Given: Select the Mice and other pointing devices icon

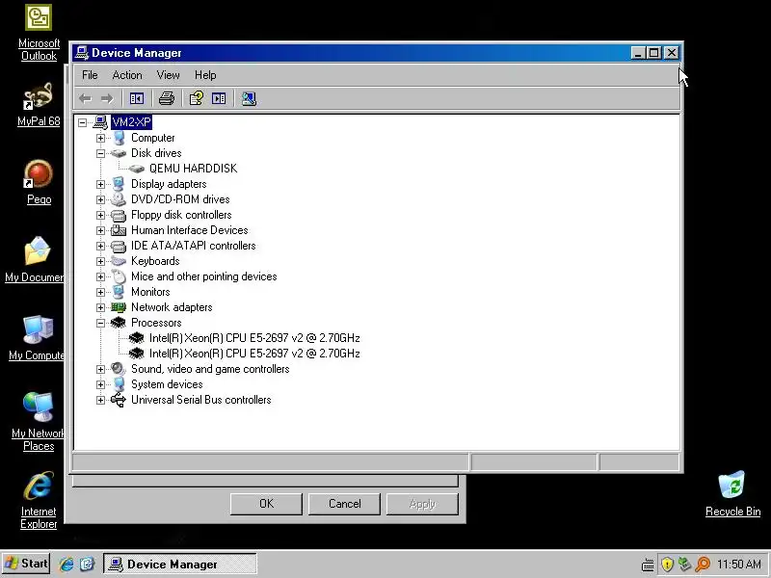Looking at the screenshot, I should 118,276.
